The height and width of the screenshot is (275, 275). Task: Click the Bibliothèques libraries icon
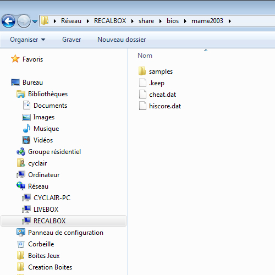coord(21,94)
